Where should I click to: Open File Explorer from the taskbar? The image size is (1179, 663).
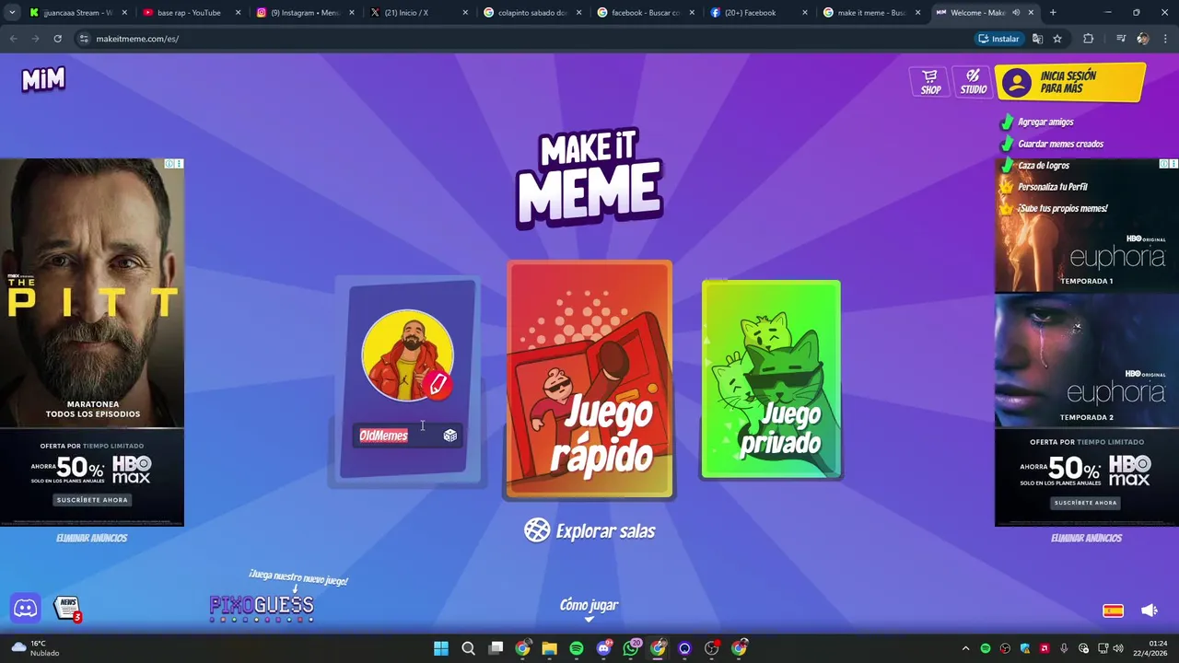point(549,648)
